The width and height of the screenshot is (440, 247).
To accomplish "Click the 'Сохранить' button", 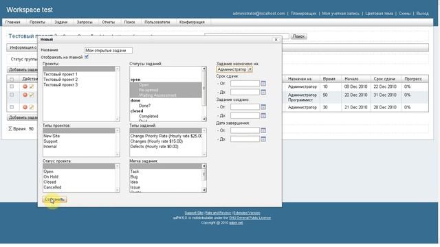I will click(x=55, y=200).
